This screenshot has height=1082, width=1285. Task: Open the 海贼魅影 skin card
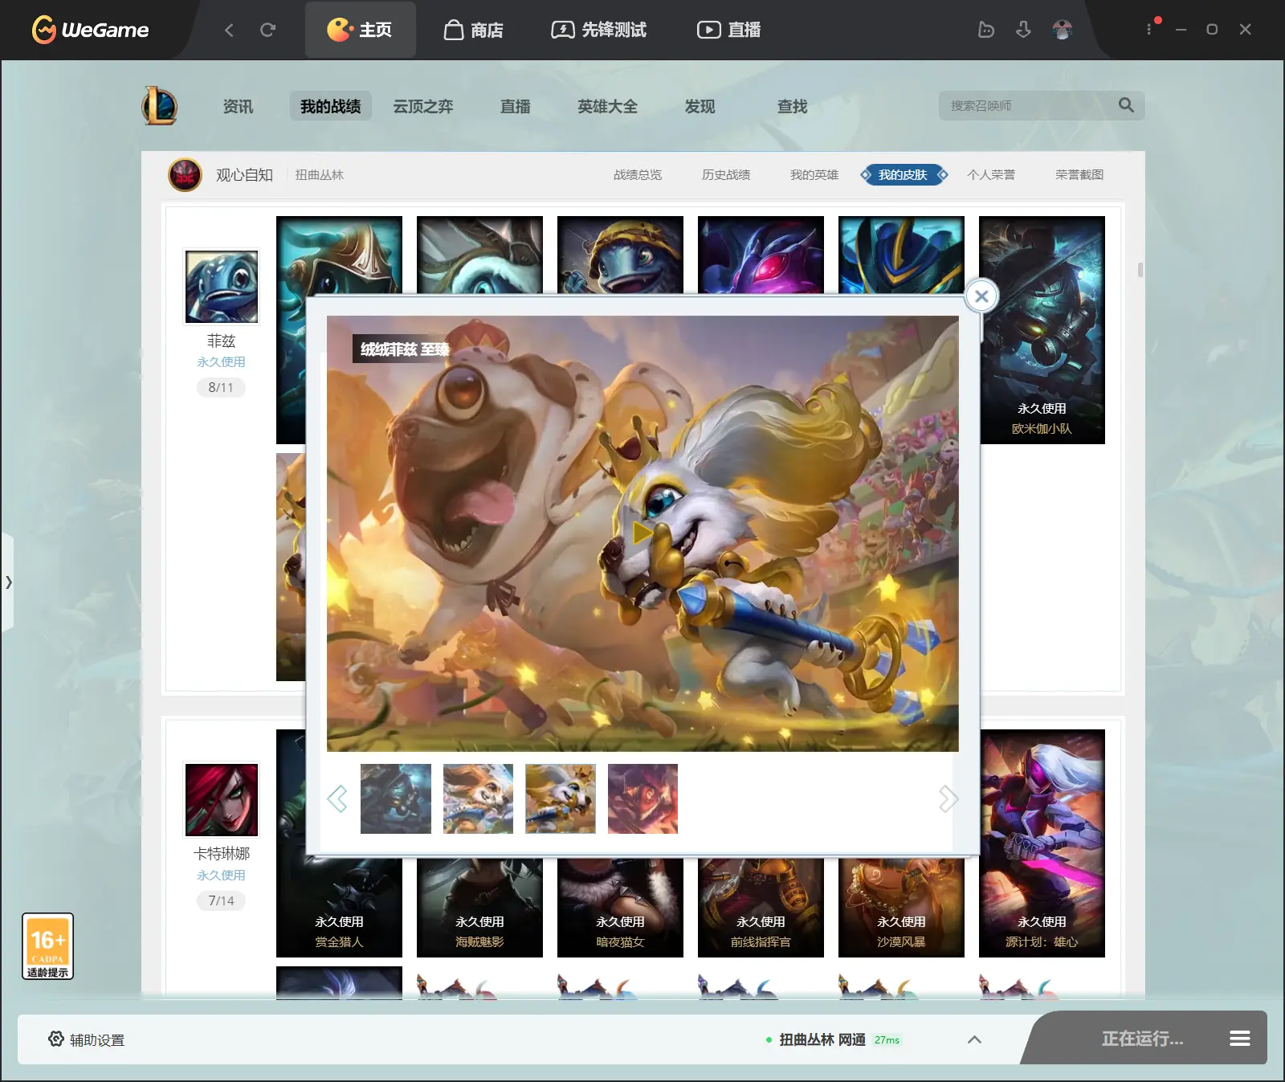point(479,908)
